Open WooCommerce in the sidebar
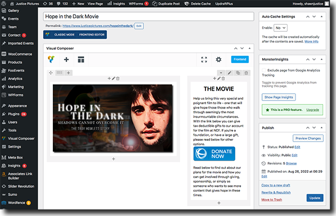The height and width of the screenshot is (216, 336). [x=19, y=54]
